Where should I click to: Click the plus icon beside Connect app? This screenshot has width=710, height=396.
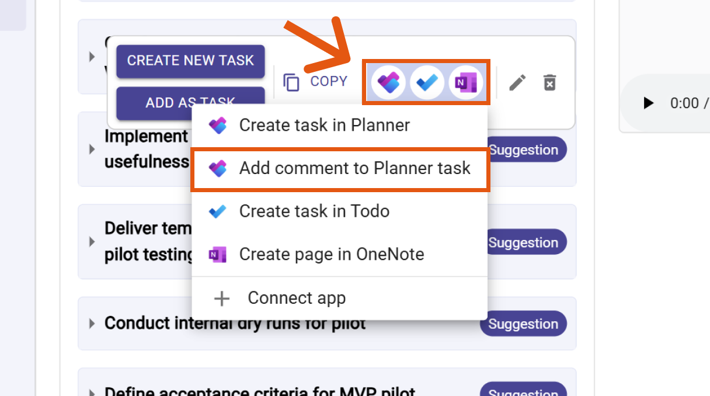[x=222, y=298]
